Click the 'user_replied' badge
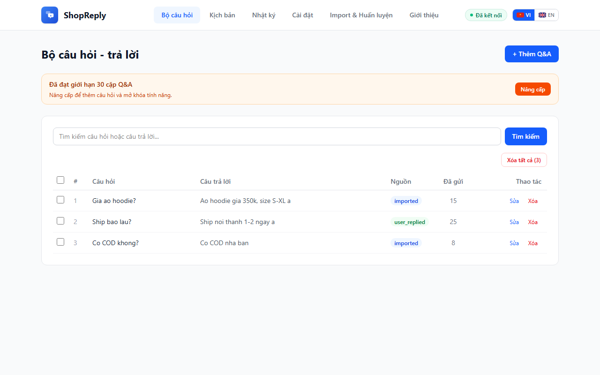 click(x=409, y=222)
